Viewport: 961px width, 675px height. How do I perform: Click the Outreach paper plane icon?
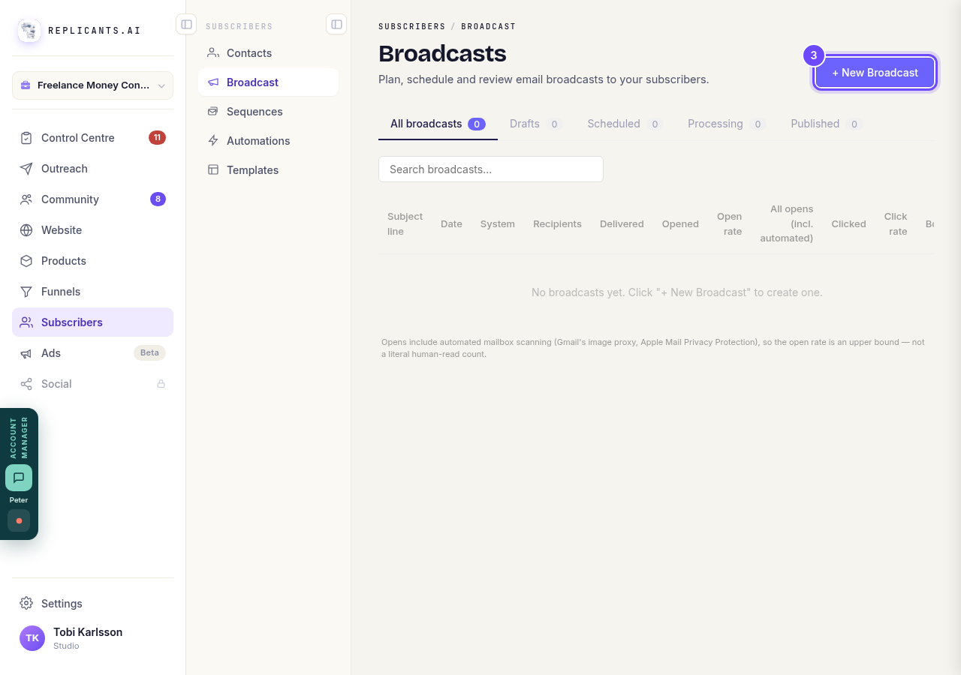click(26, 169)
